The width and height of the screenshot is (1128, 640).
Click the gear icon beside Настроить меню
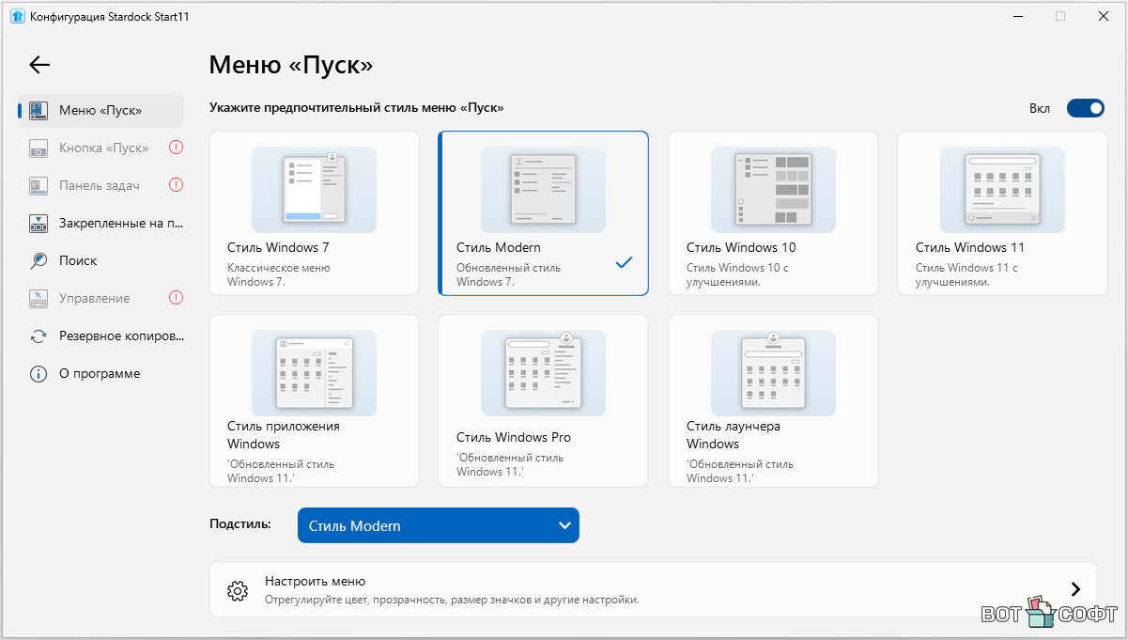[238, 590]
